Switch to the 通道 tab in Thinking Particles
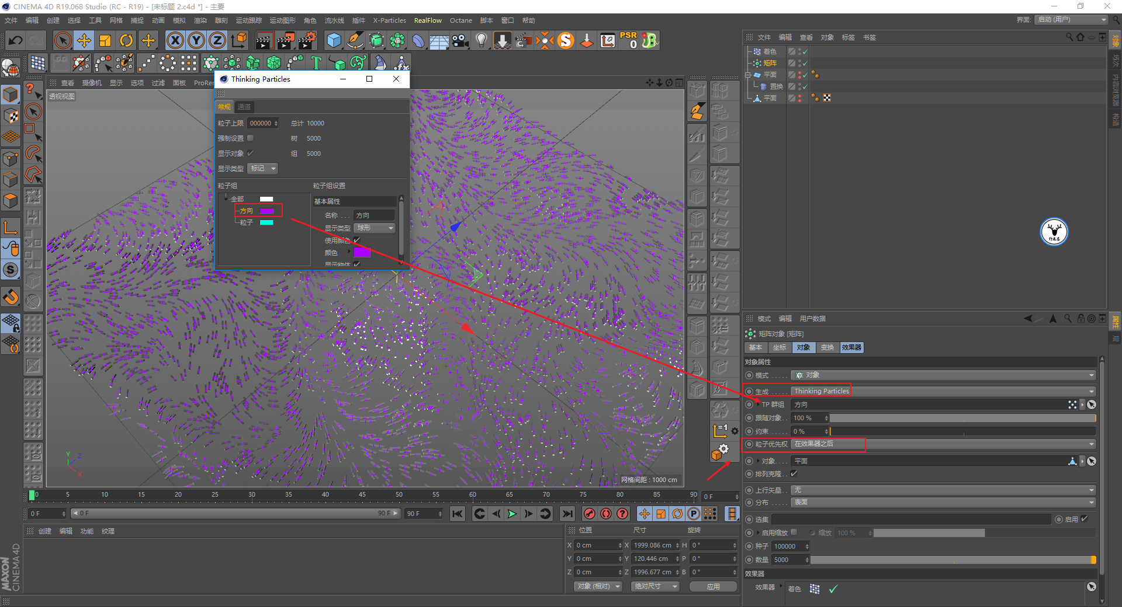Screen dimensions: 1122x607 click(244, 107)
